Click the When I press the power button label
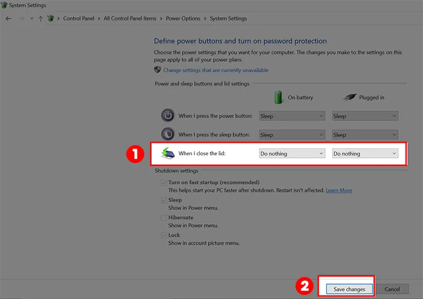This screenshot has width=423, height=299. pyautogui.click(x=216, y=116)
